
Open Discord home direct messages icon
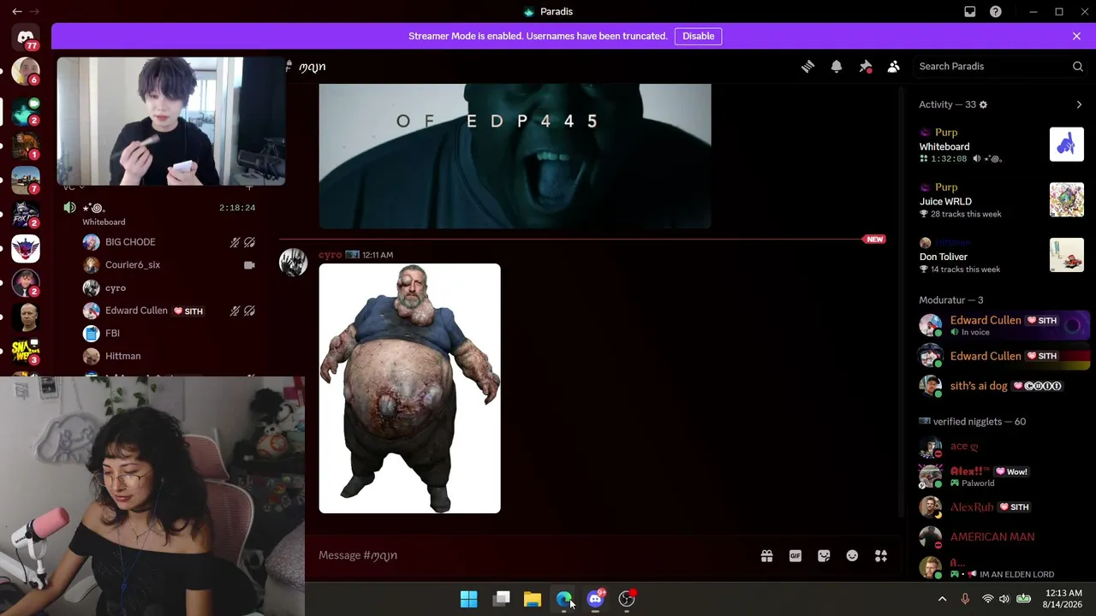click(x=26, y=38)
